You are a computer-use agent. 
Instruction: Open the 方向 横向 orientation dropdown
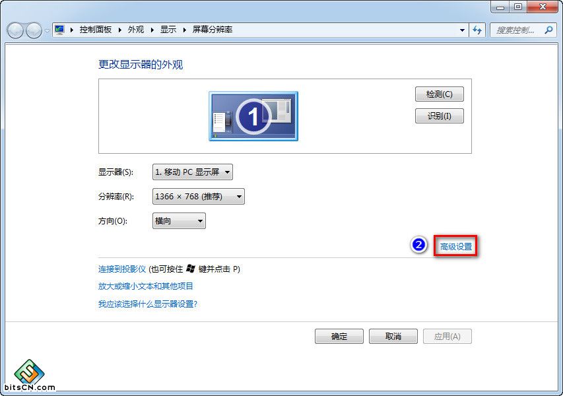[179, 221]
